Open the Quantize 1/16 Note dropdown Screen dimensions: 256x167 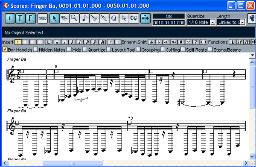212,22
